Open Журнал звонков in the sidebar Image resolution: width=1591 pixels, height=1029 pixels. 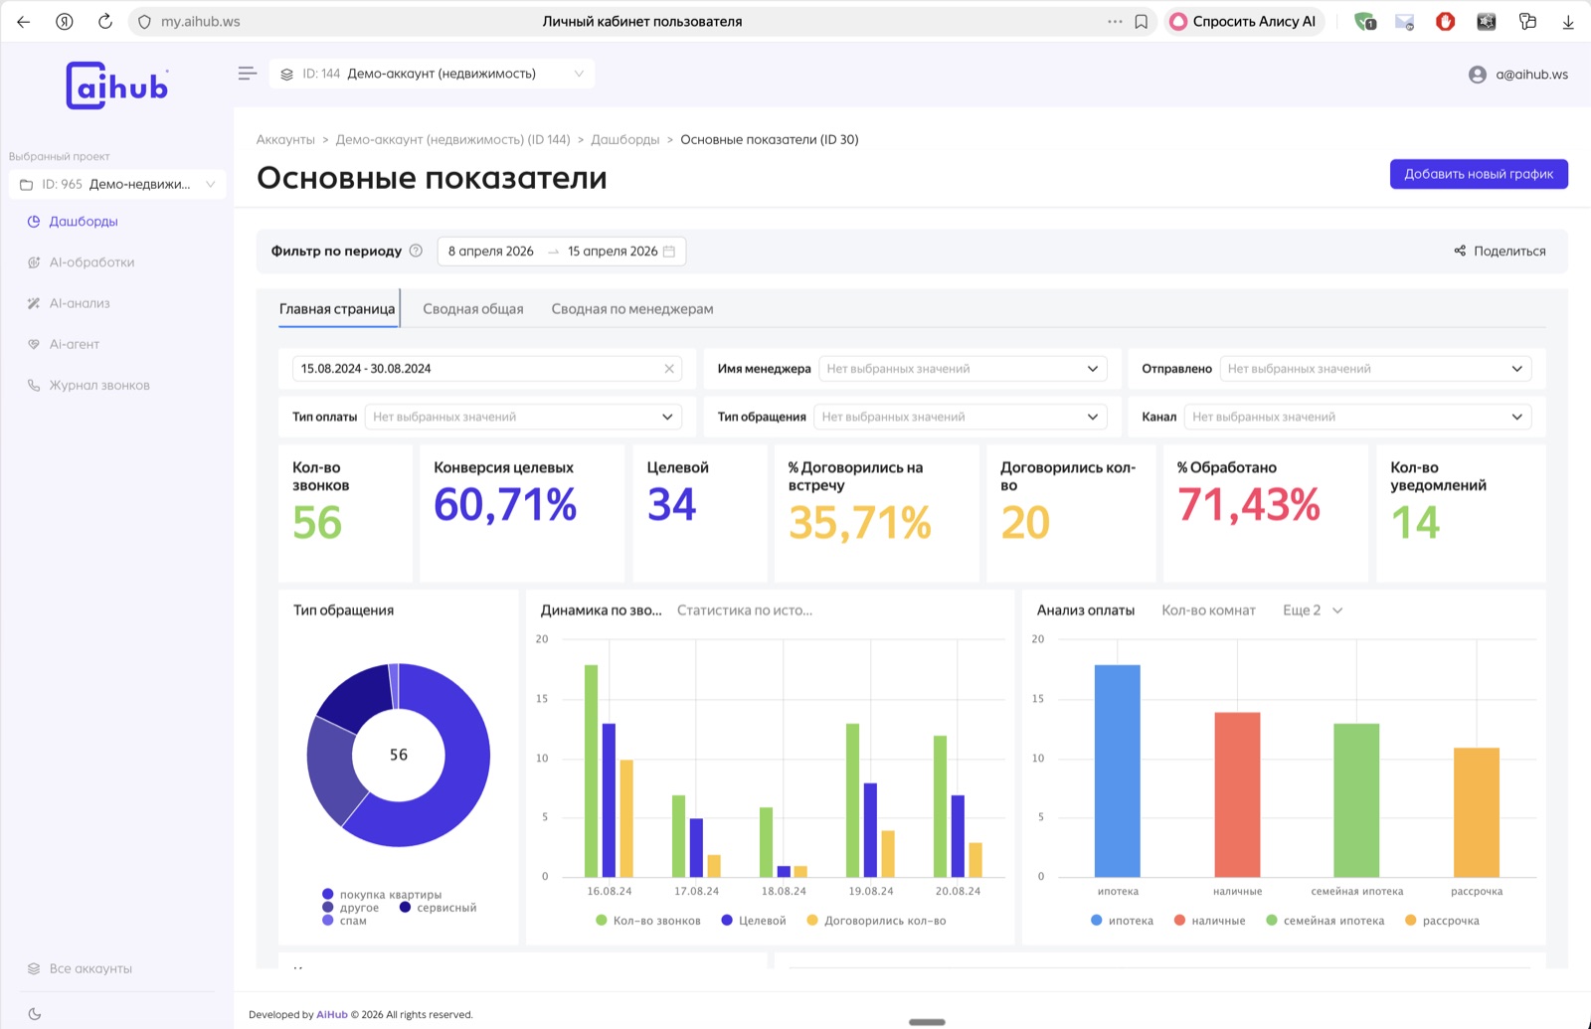[x=99, y=386]
